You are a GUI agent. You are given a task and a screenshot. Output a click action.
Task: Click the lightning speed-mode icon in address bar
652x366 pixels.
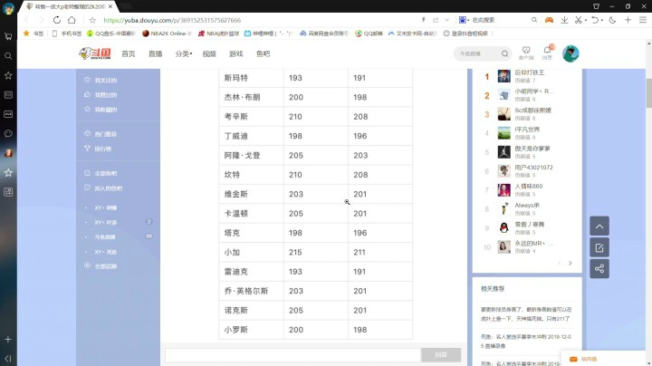click(x=423, y=20)
